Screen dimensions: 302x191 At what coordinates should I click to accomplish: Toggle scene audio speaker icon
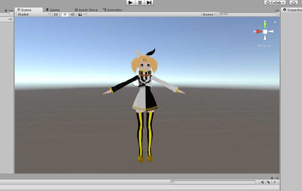pyautogui.click(x=72, y=14)
